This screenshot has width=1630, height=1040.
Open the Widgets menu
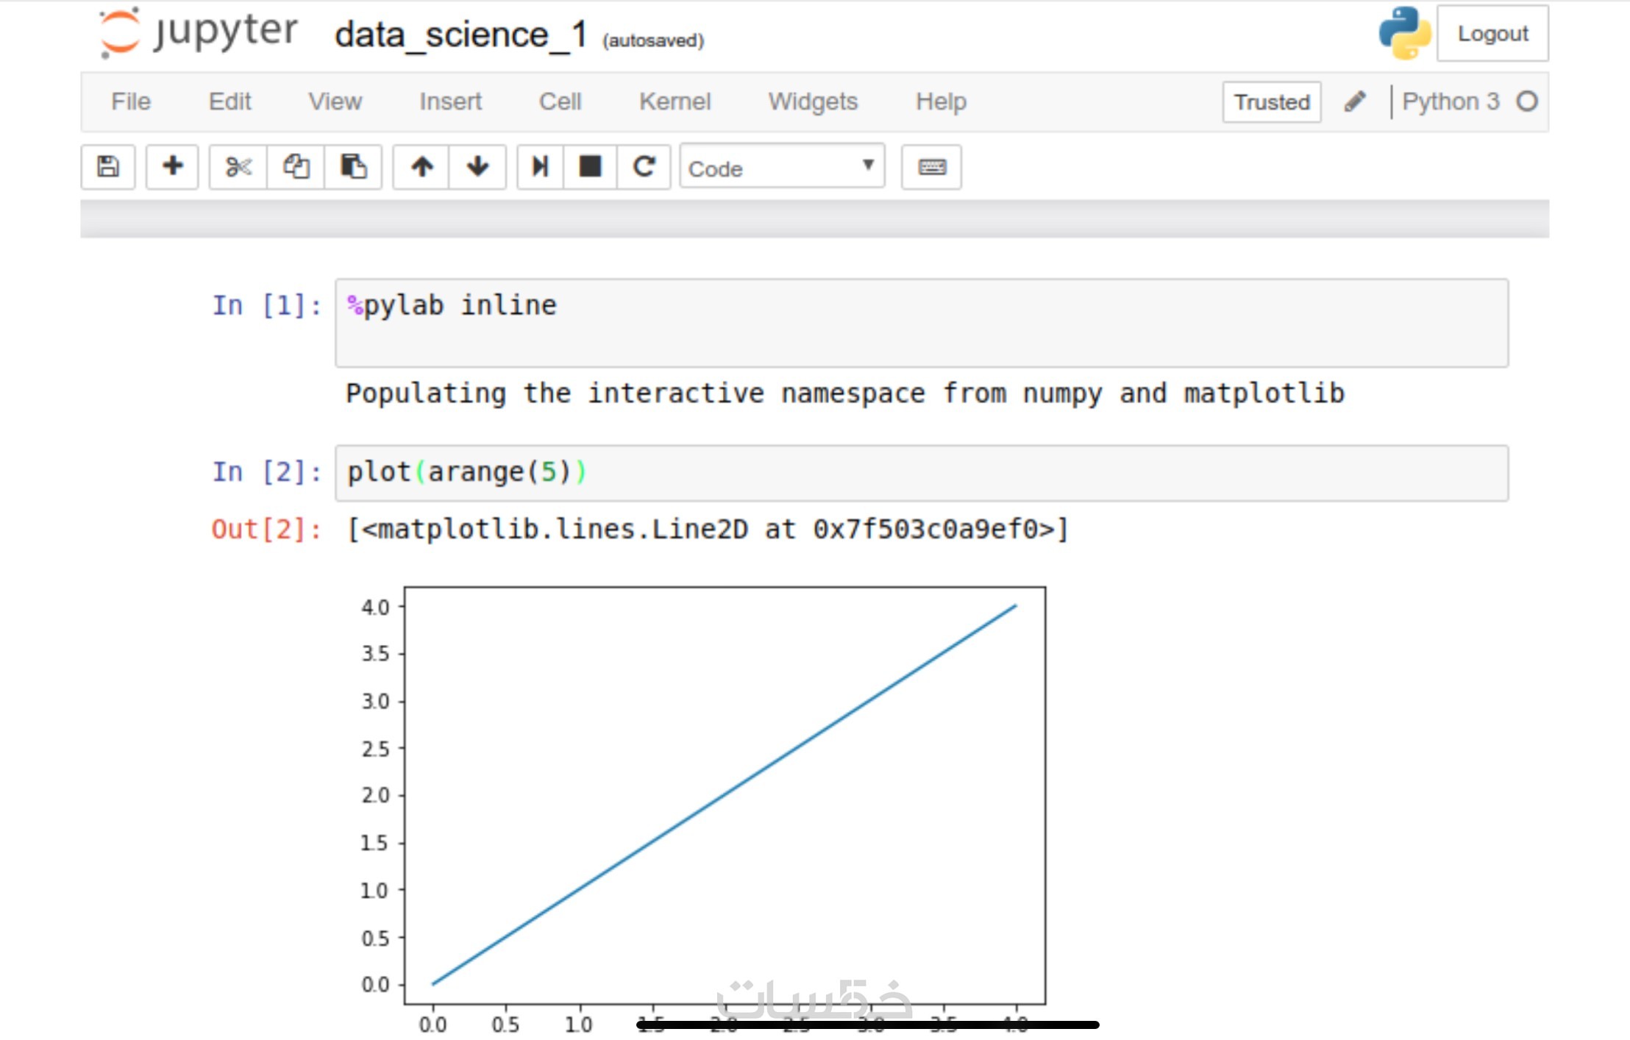pos(813,101)
